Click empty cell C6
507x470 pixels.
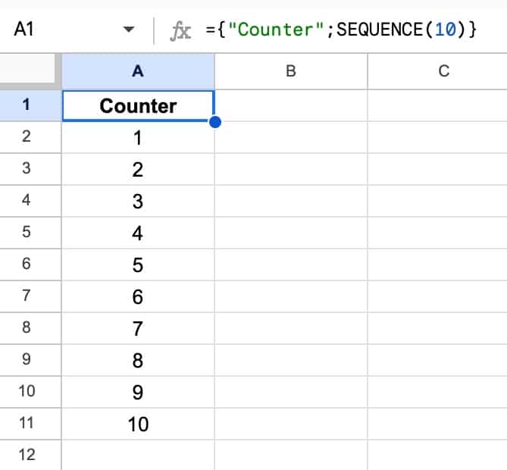tap(444, 265)
